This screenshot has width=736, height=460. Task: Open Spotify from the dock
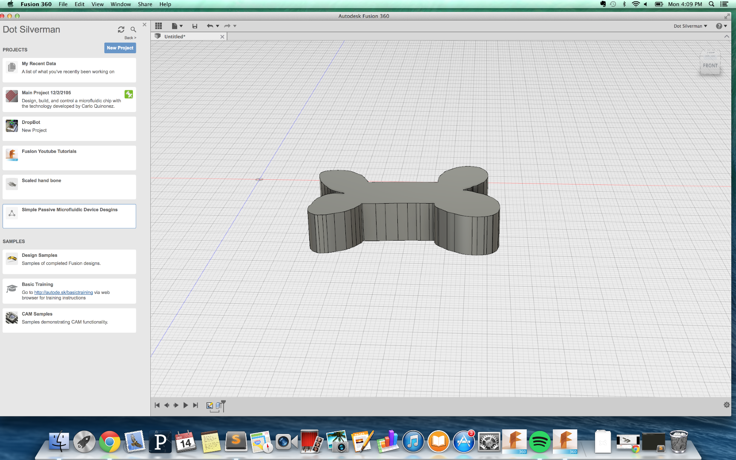[x=539, y=442]
